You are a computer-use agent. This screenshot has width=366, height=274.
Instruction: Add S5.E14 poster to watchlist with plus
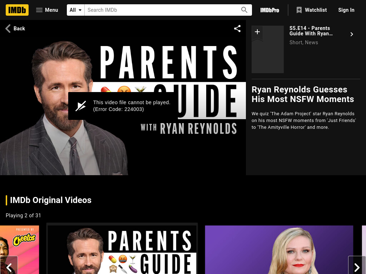pyautogui.click(x=257, y=32)
